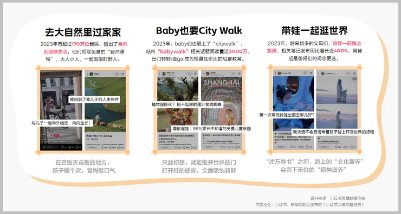This screenshot has height=214, width=401.
Task: Open the comment bubble on the grassland river post
Action: point(118,148)
